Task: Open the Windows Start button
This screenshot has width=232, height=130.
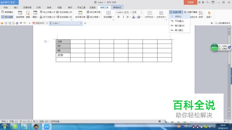Action: 4,127
